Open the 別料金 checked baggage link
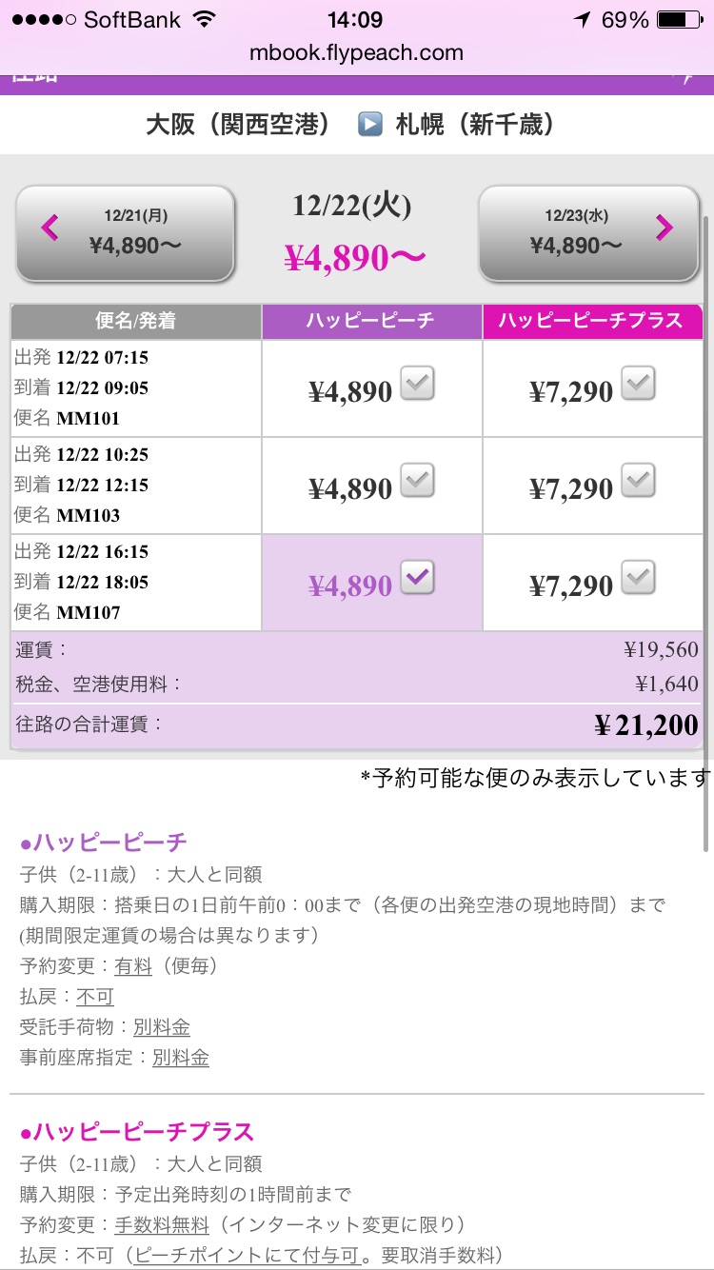Screen dimensions: 714x1270 click(162, 1027)
